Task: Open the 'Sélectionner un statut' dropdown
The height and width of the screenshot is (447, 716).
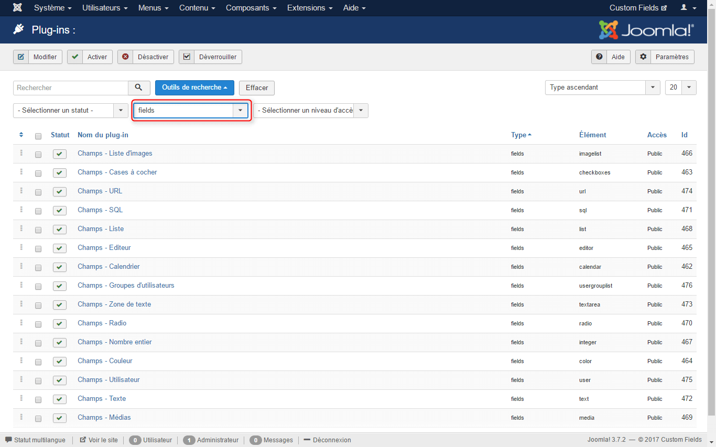Action: point(70,111)
